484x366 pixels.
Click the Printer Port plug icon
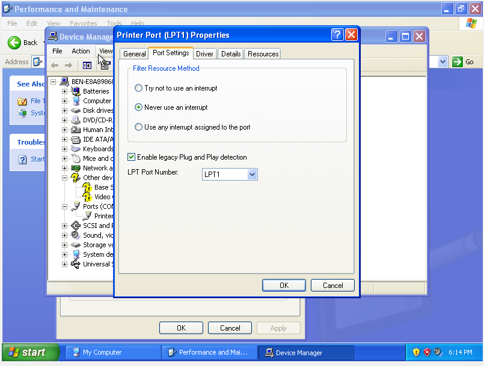[87, 215]
